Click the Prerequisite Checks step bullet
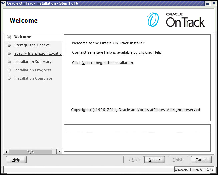The image size is (218, 175). [9, 45]
